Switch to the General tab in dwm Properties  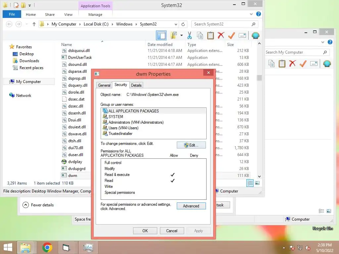point(104,85)
